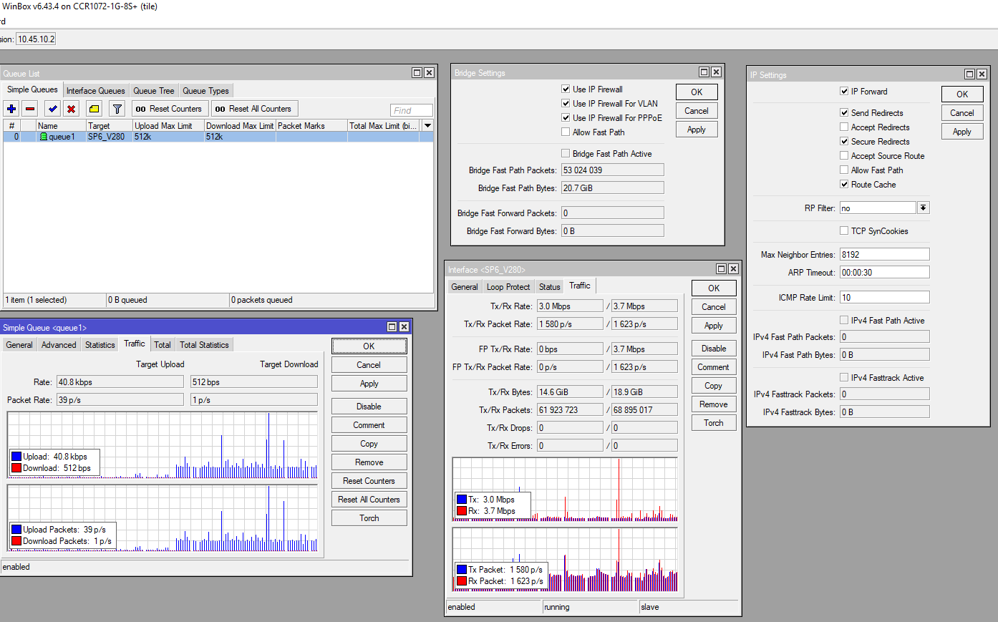This screenshot has width=998, height=622.
Task: Click Comment button in Simple Queue window
Action: [369, 425]
